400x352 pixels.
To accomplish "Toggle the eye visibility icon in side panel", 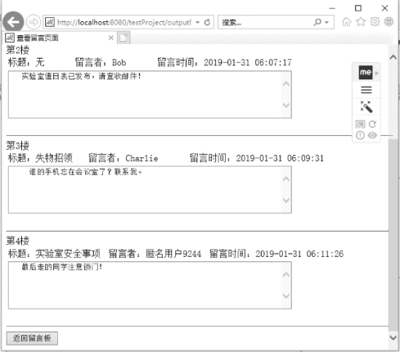I will tap(372, 135).
